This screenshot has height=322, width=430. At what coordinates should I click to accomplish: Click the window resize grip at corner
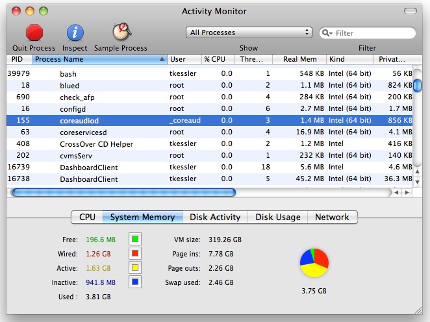click(x=418, y=310)
